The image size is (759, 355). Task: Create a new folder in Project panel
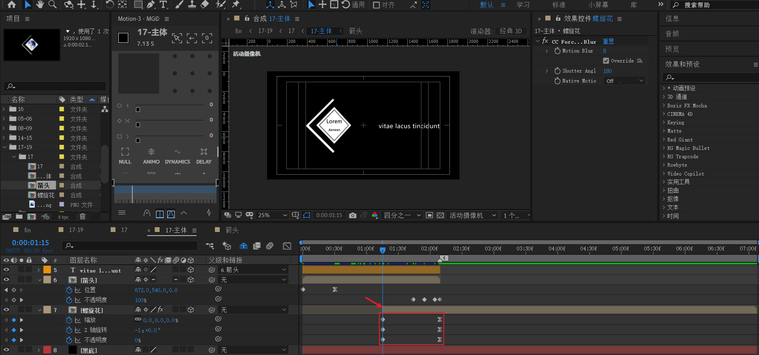point(19,216)
